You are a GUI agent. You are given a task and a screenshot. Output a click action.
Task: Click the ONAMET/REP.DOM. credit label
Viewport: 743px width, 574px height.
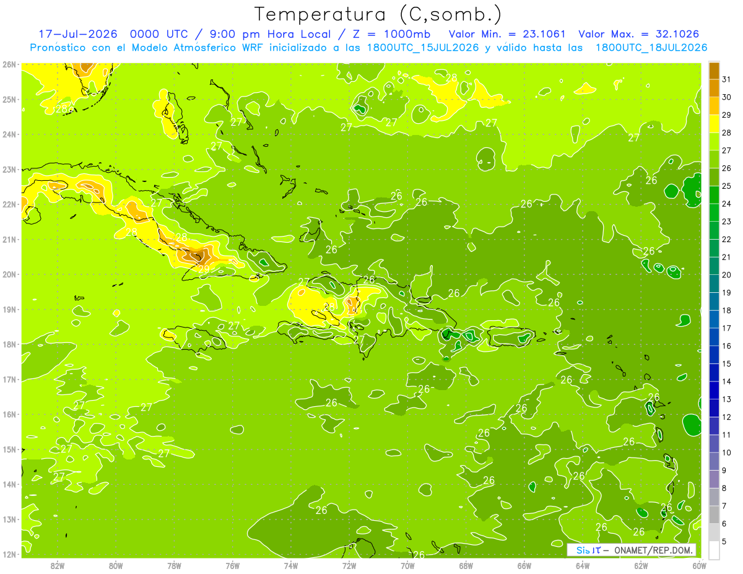point(653,550)
